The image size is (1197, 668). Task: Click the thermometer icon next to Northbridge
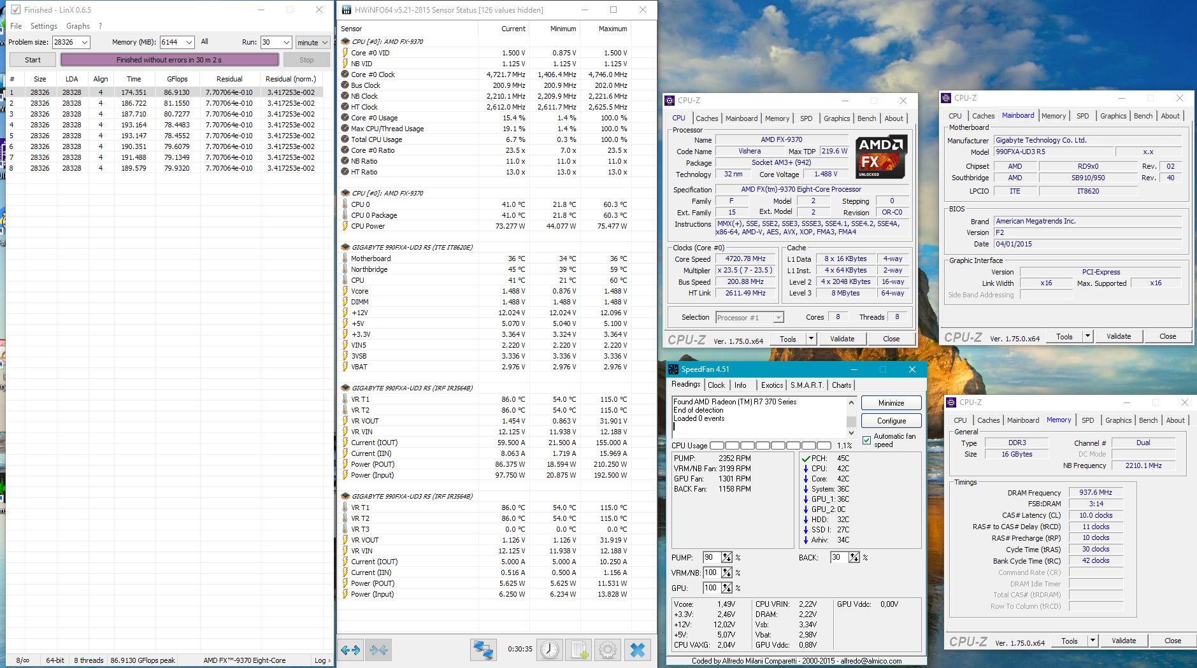345,269
